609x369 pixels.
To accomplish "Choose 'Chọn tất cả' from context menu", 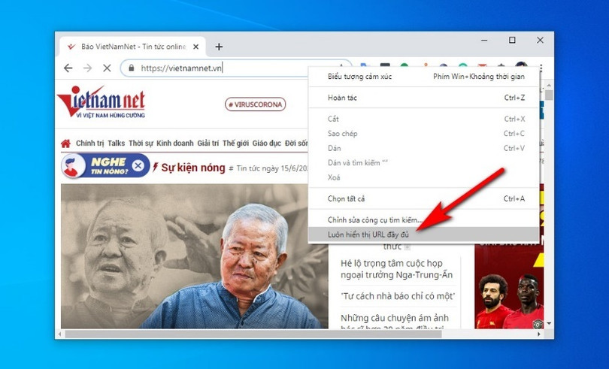I will point(347,198).
